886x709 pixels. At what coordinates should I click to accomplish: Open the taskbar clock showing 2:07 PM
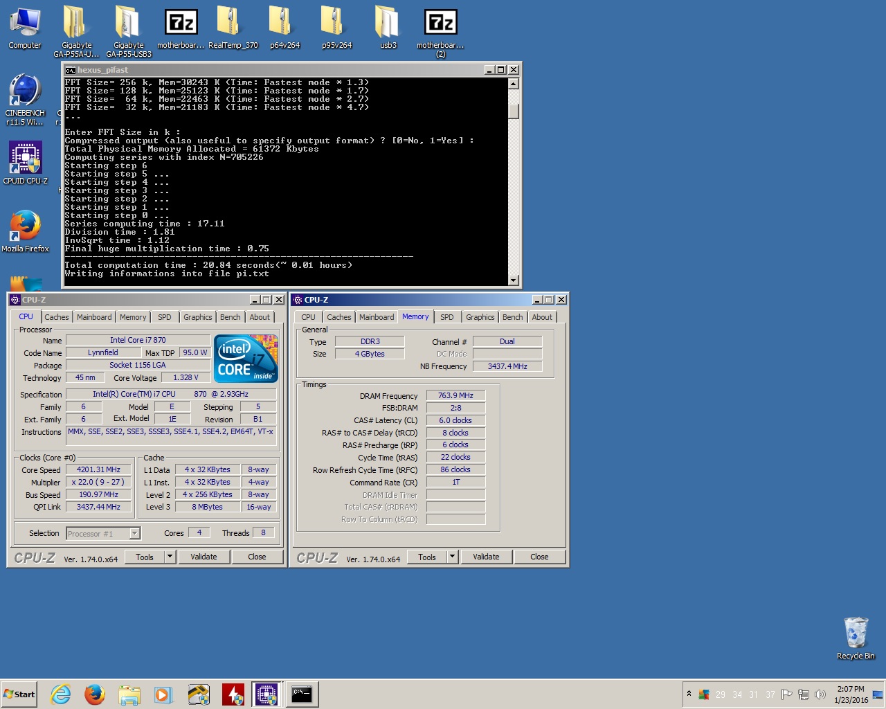point(851,694)
